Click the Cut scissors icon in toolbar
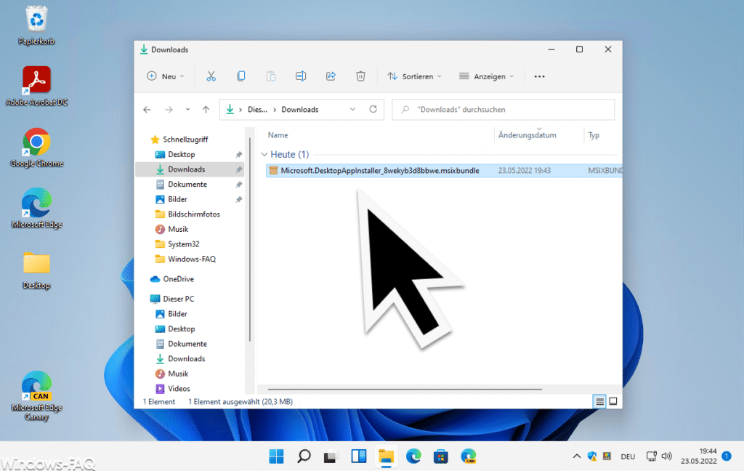Viewport: 744px width, 471px height. pyautogui.click(x=211, y=76)
